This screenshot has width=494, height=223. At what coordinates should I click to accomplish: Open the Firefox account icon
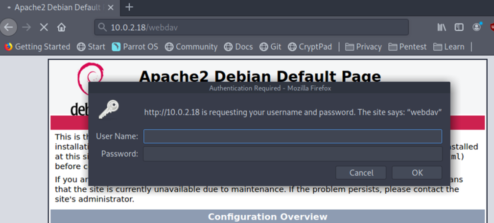pyautogui.click(x=477, y=27)
